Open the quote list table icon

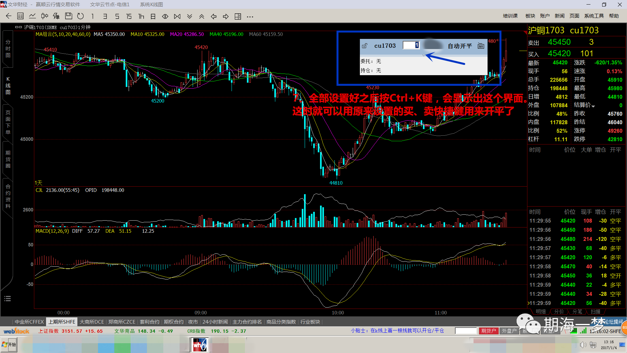(20, 16)
